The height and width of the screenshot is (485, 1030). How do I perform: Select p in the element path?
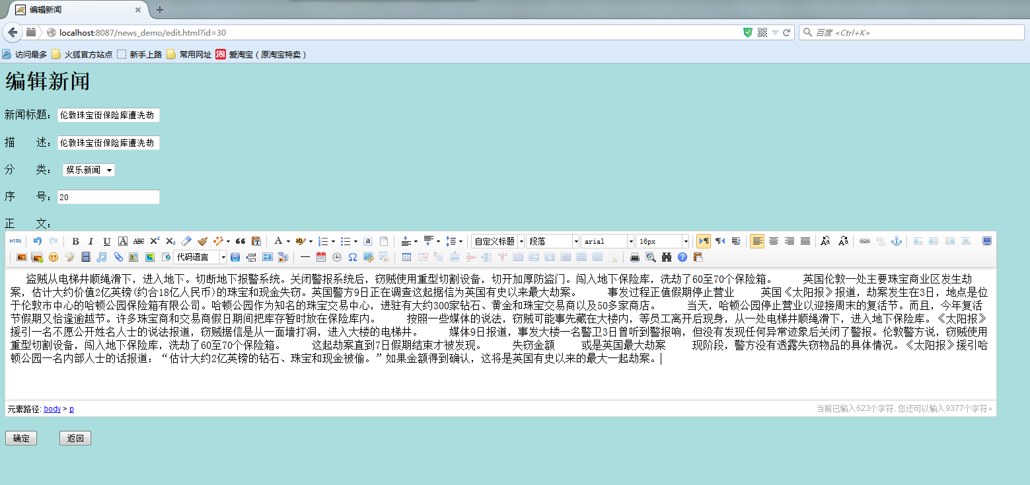(71, 409)
